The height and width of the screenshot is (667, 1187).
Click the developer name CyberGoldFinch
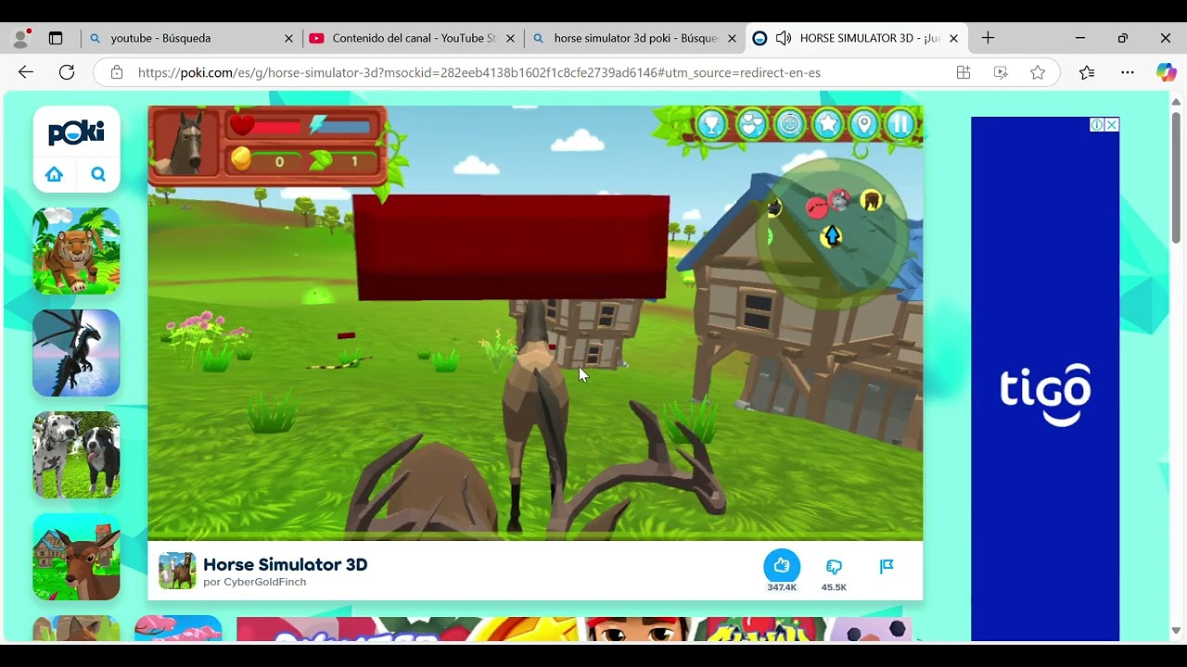click(x=264, y=582)
